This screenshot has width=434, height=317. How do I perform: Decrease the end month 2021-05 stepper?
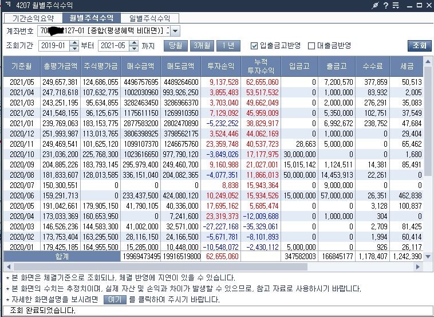[x=133, y=48]
